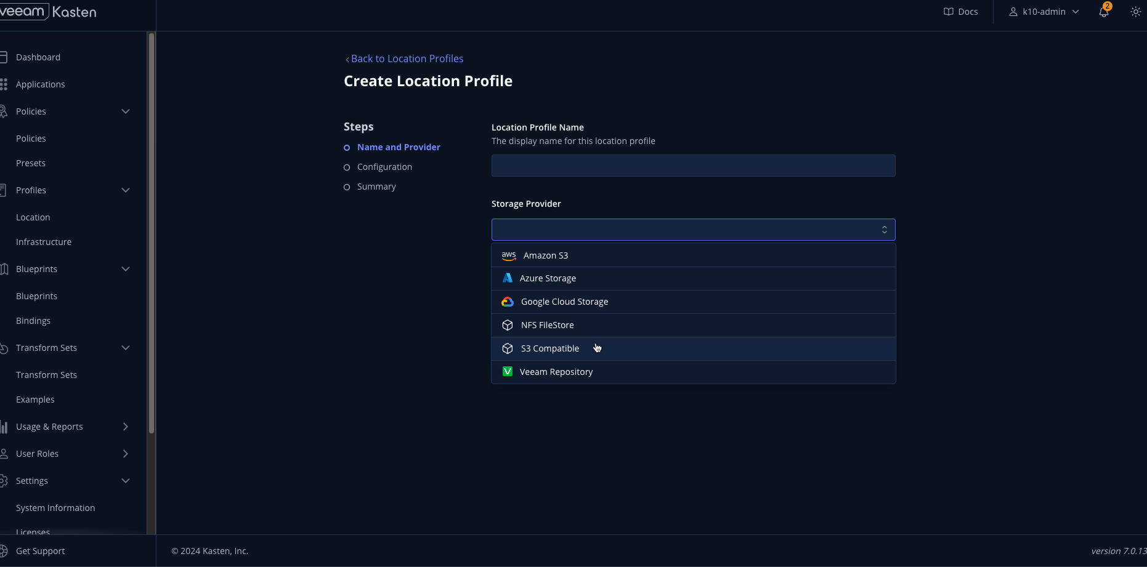Expand the Usage & Reports chevron

(126, 427)
